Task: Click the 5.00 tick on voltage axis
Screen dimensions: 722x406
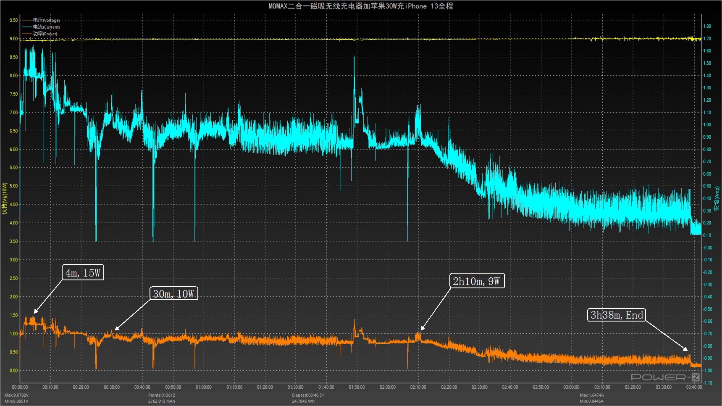Action: [14, 186]
